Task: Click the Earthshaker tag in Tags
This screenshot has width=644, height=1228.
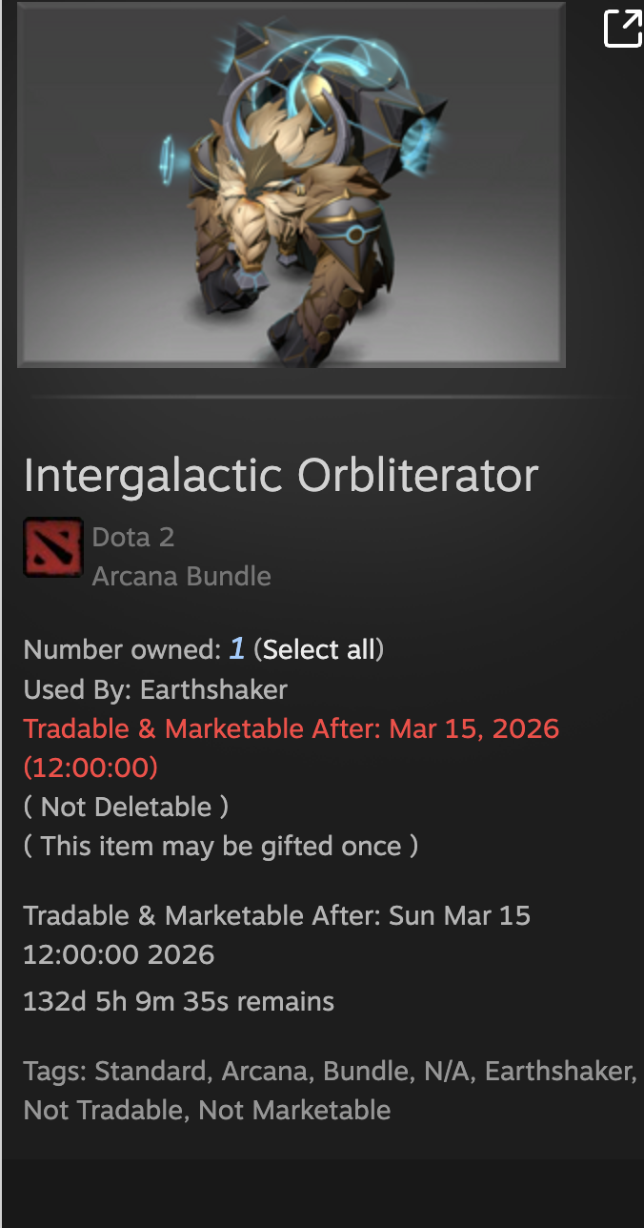Action: [558, 1072]
